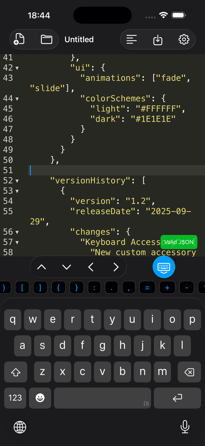Tap the backspace delete key
205x446 pixels.
[x=189, y=372]
